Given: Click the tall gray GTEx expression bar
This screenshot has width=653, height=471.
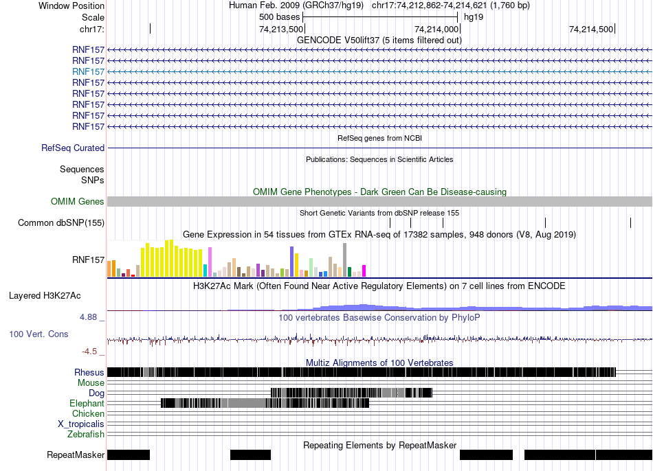Looking at the screenshot, I should [345, 260].
